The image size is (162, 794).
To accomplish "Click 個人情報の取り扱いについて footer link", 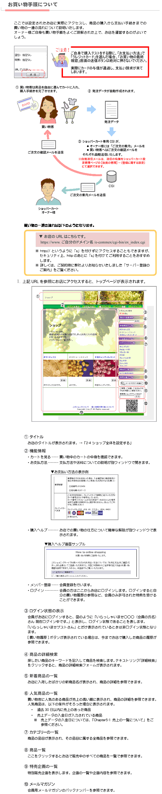I will [102, 406].
